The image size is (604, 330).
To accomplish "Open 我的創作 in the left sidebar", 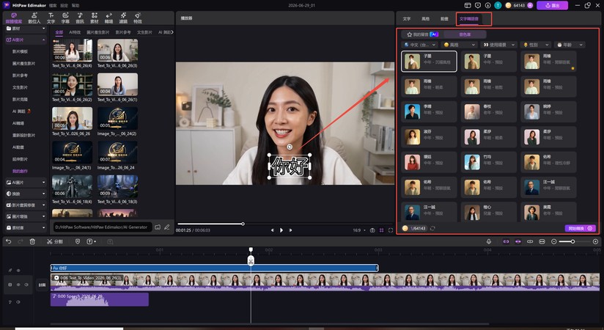I will coord(20,171).
